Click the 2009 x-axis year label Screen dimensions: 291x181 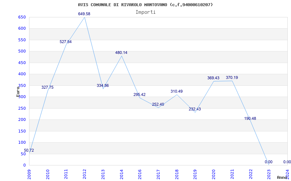pyautogui.click(x=29, y=174)
